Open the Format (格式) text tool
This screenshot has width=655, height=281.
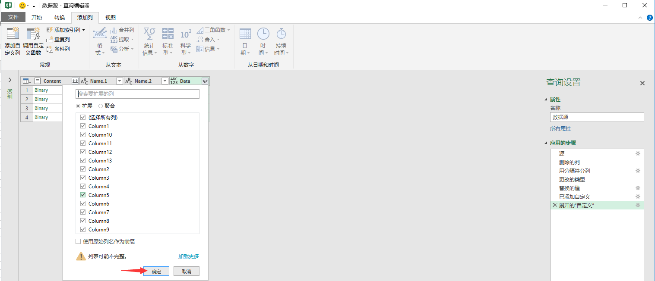click(100, 41)
